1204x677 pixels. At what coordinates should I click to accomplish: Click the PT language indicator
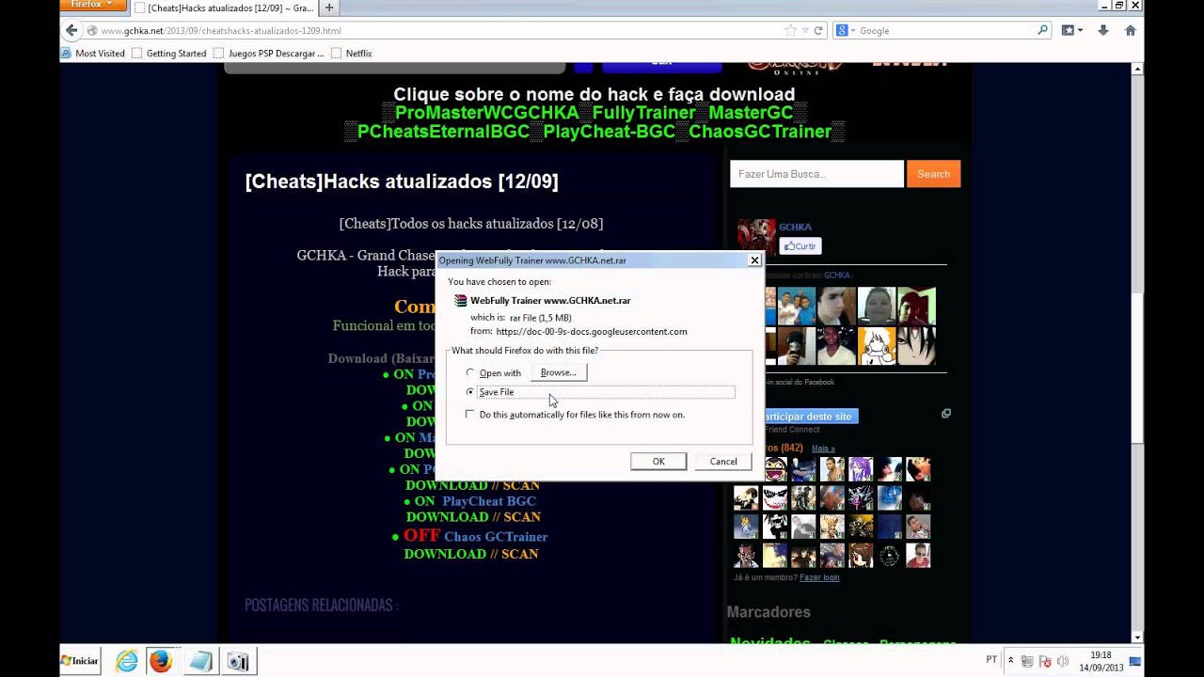click(991, 660)
